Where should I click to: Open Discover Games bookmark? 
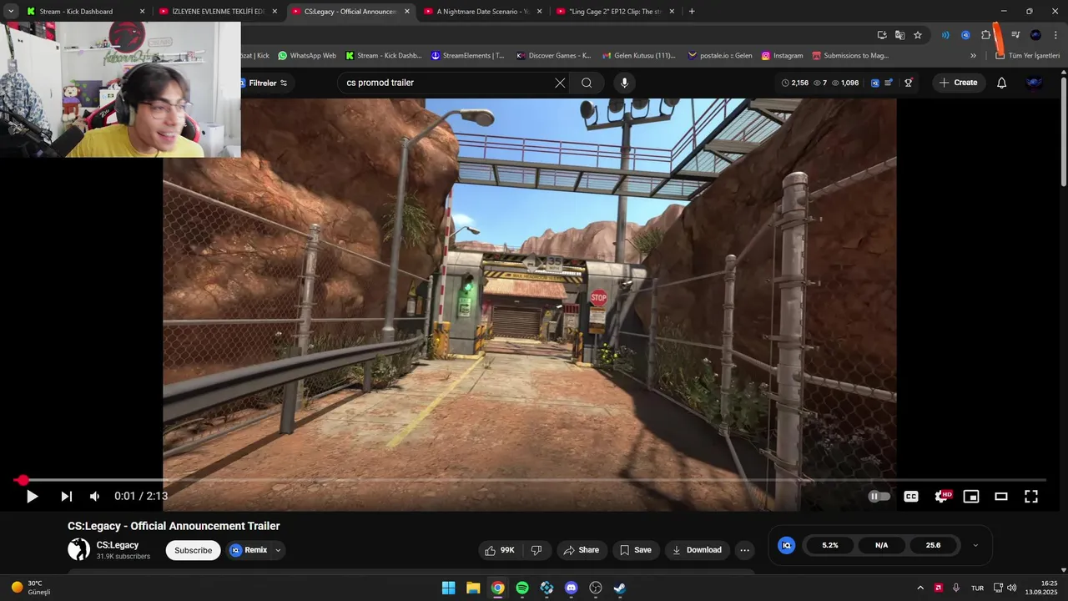pos(554,56)
